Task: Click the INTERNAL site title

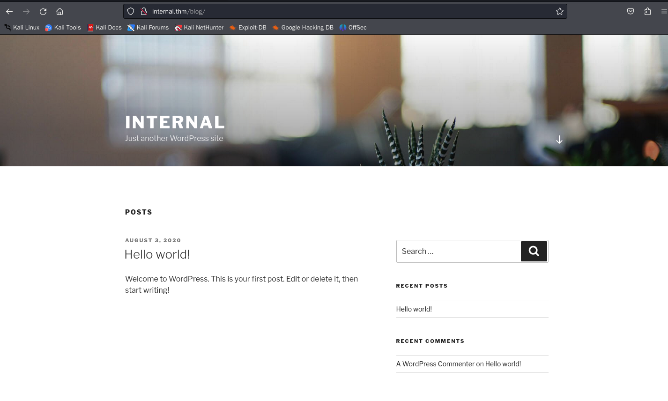Action: click(x=175, y=122)
